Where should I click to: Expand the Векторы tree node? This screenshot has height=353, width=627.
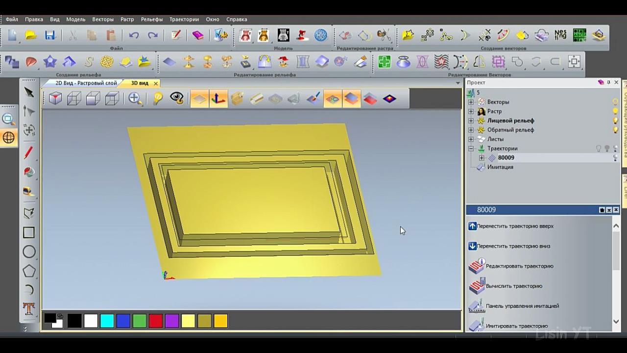pyautogui.click(x=471, y=102)
